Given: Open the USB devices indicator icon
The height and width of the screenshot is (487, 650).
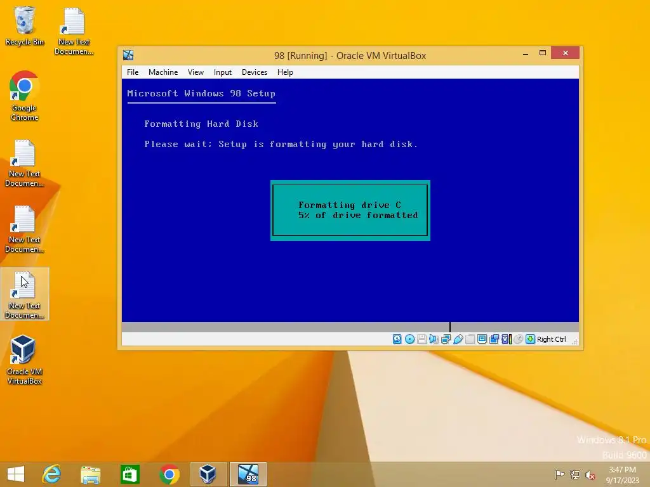Looking at the screenshot, I should [458, 339].
